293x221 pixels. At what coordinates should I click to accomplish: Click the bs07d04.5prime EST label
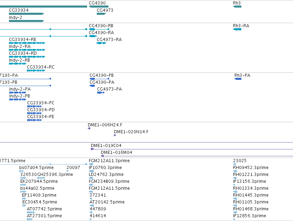(36, 168)
